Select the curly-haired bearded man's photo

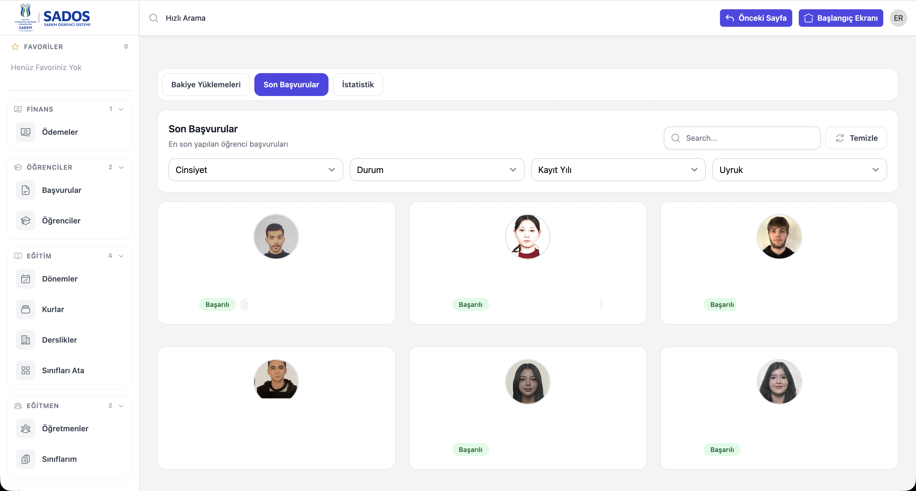tap(779, 236)
